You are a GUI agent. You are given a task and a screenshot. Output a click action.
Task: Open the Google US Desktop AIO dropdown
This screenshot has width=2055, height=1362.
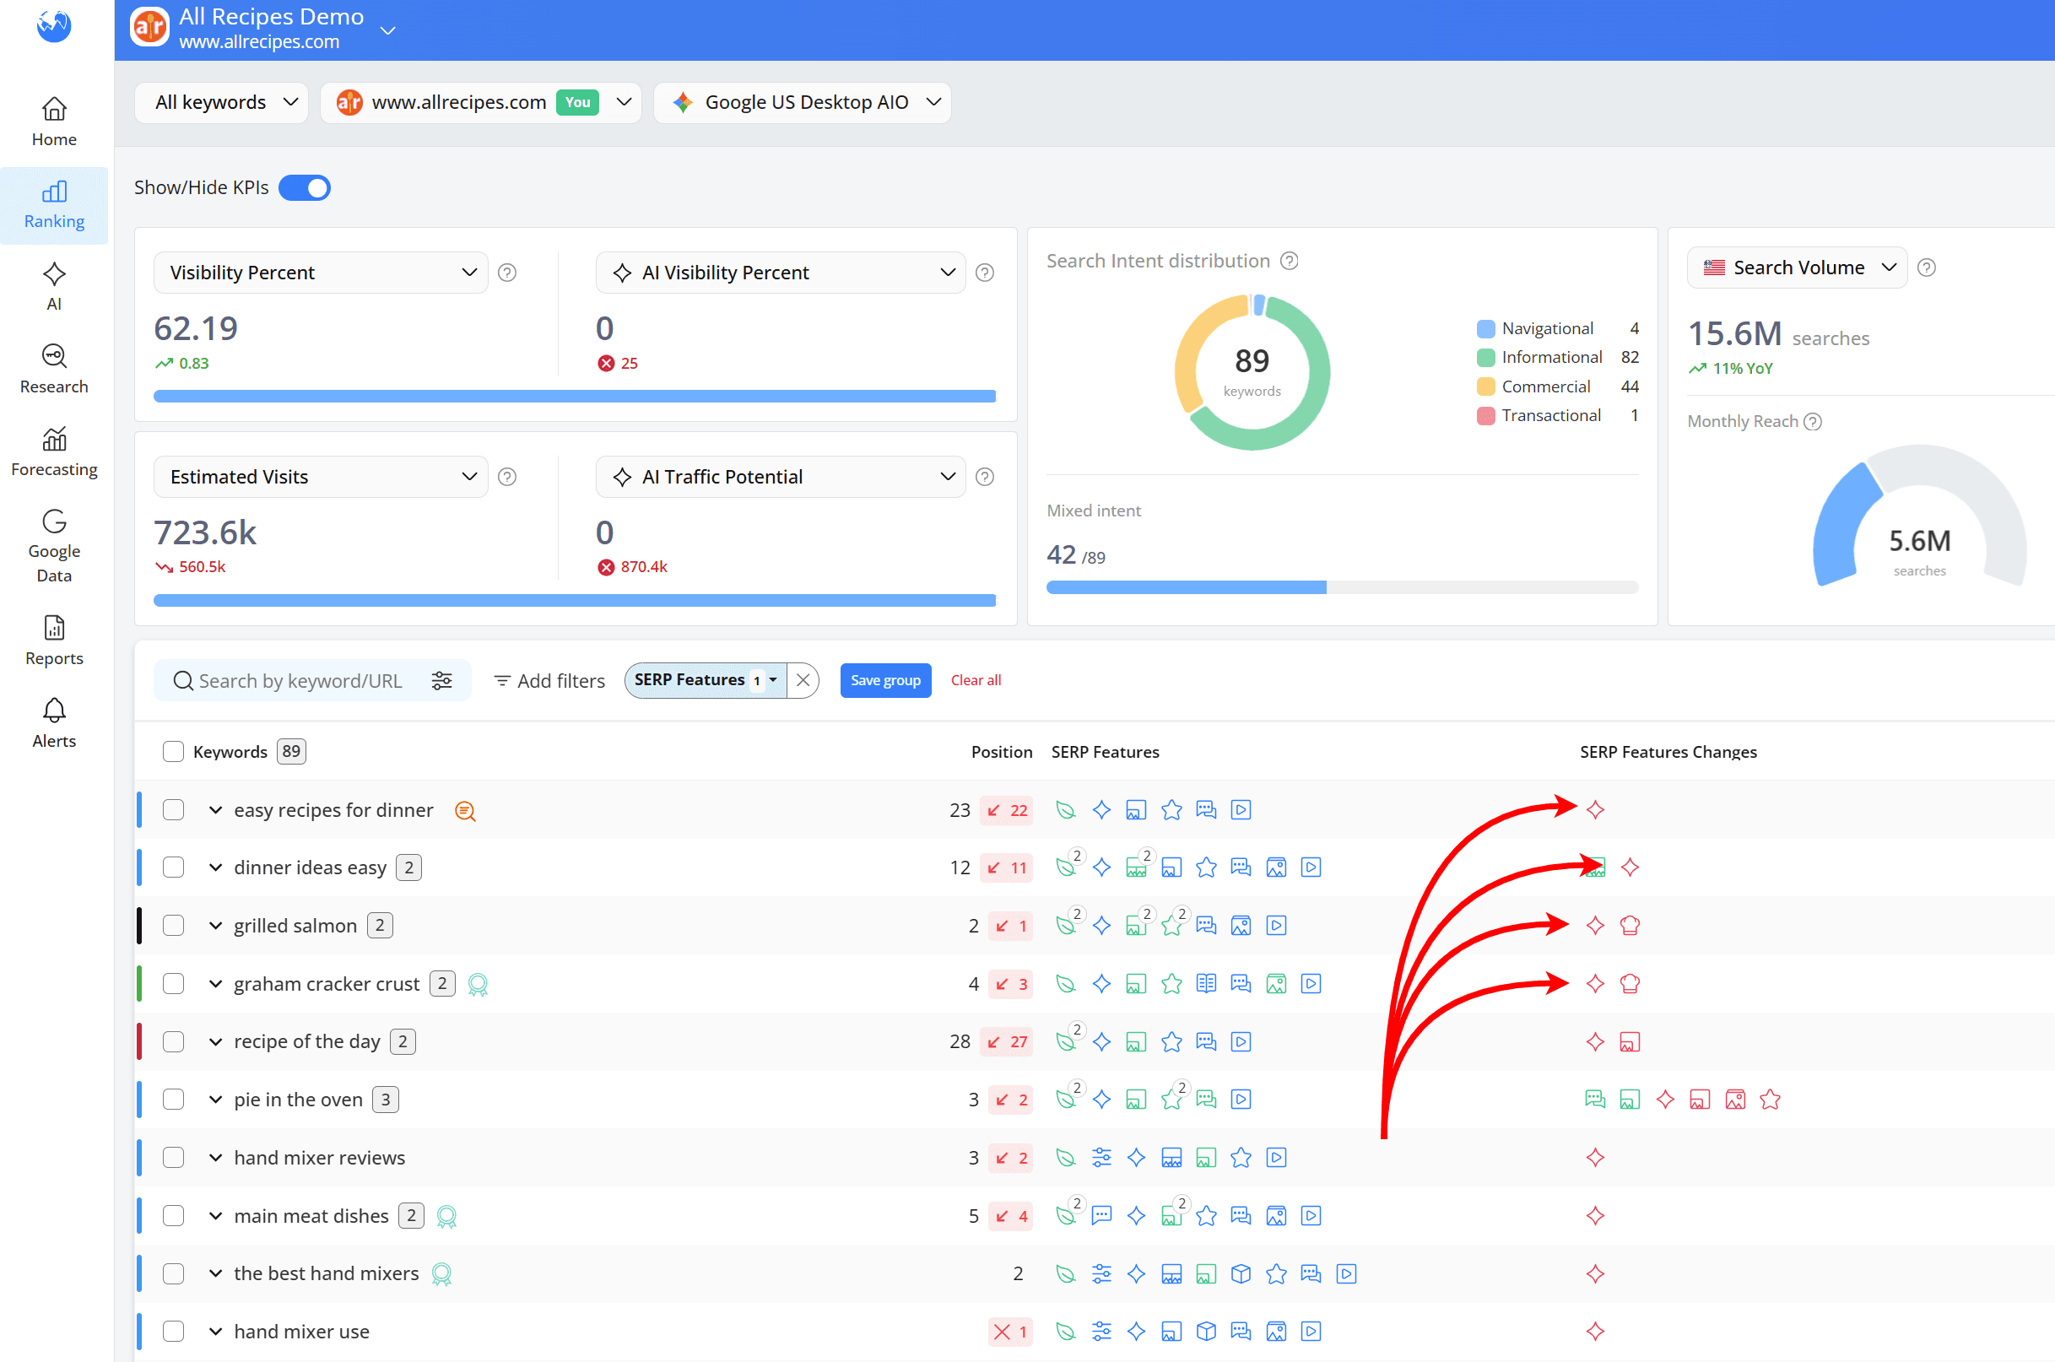[803, 102]
